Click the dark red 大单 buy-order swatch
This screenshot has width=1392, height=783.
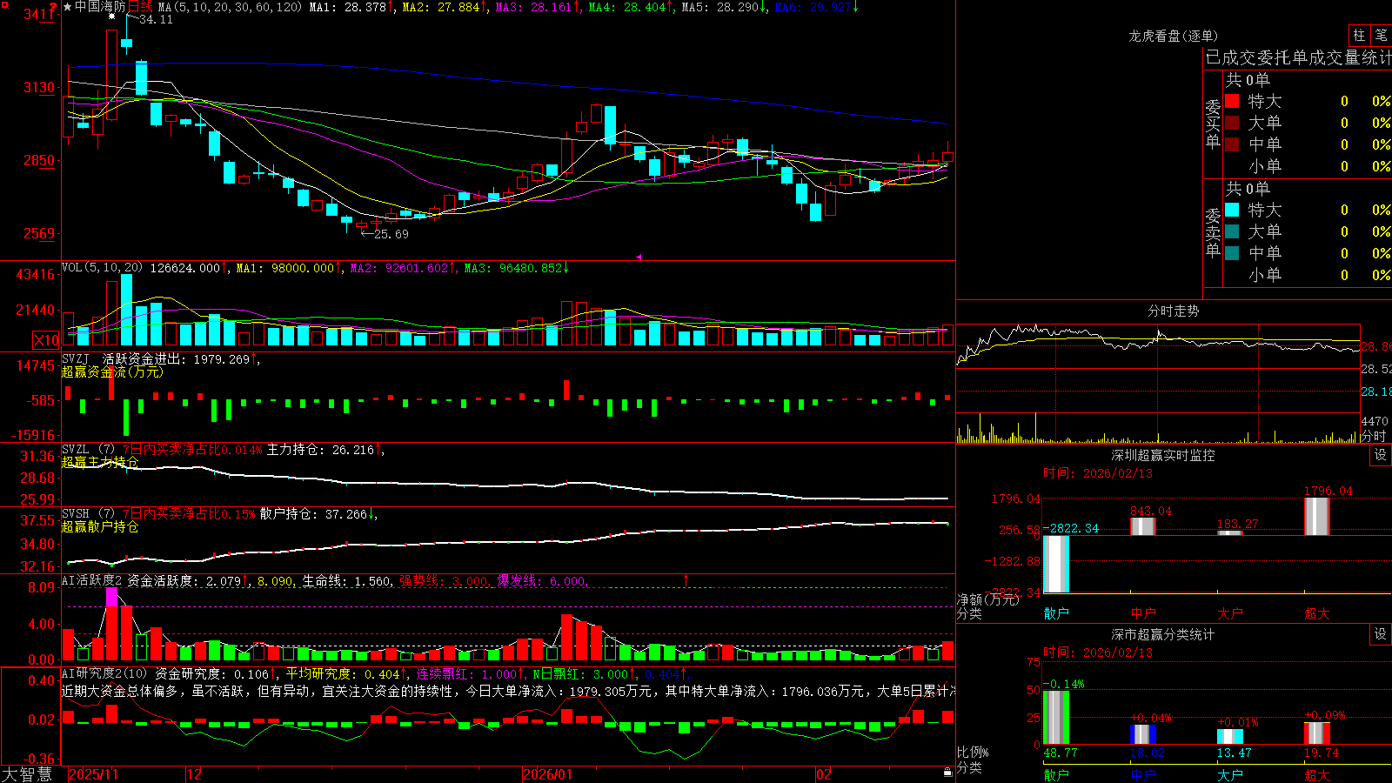1232,123
